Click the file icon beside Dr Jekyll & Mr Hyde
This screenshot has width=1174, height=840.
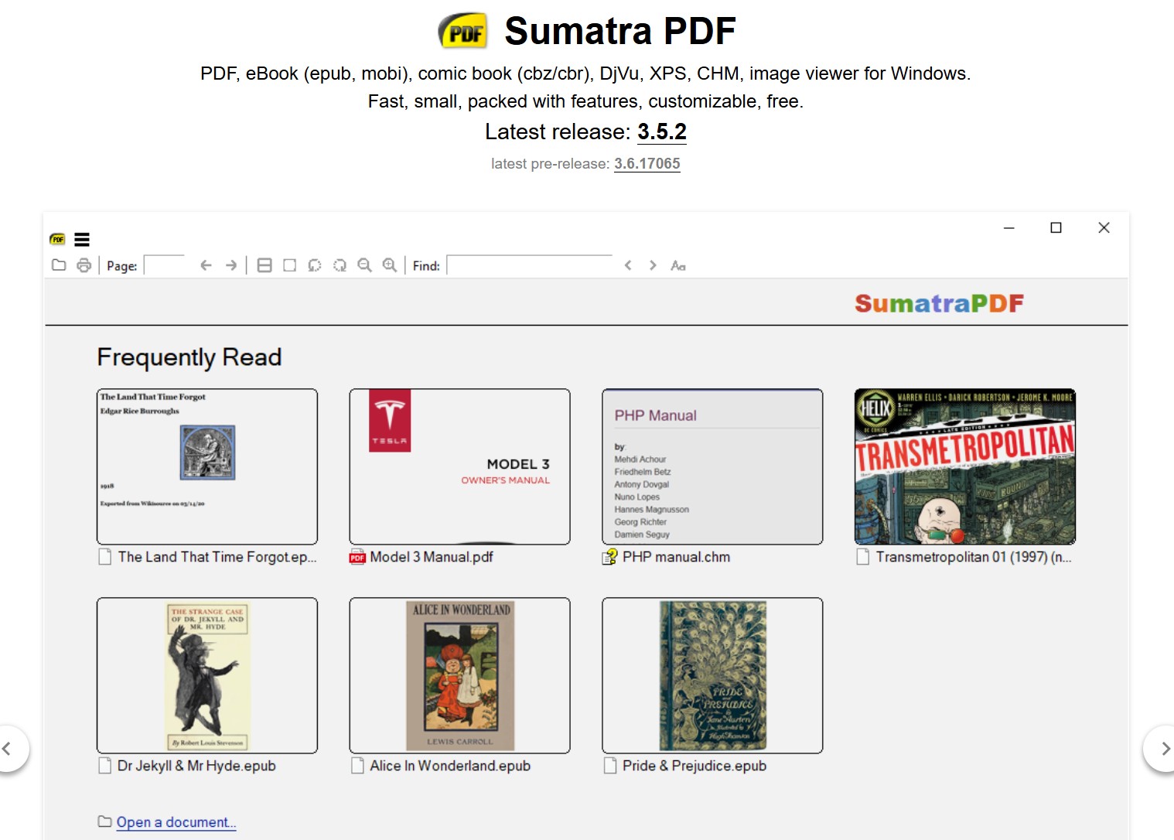105,766
